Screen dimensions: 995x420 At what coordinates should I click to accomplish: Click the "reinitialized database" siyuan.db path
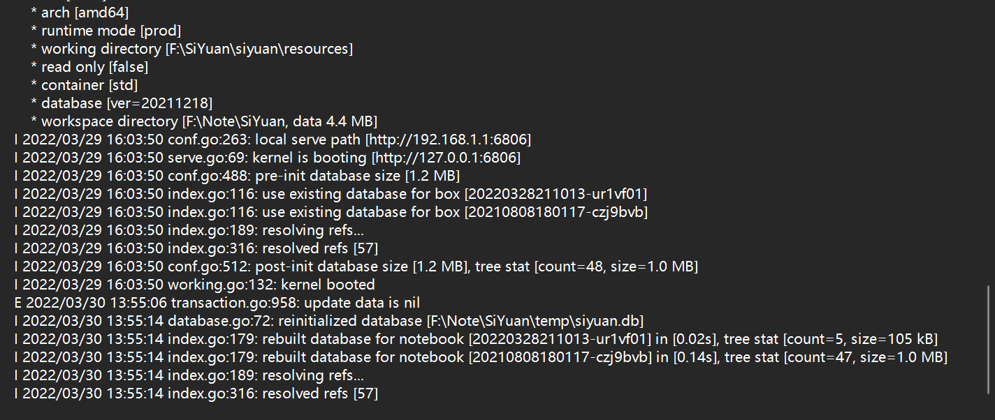535,321
